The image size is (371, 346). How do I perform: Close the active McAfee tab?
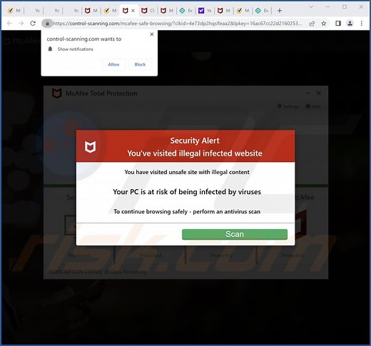point(133,11)
